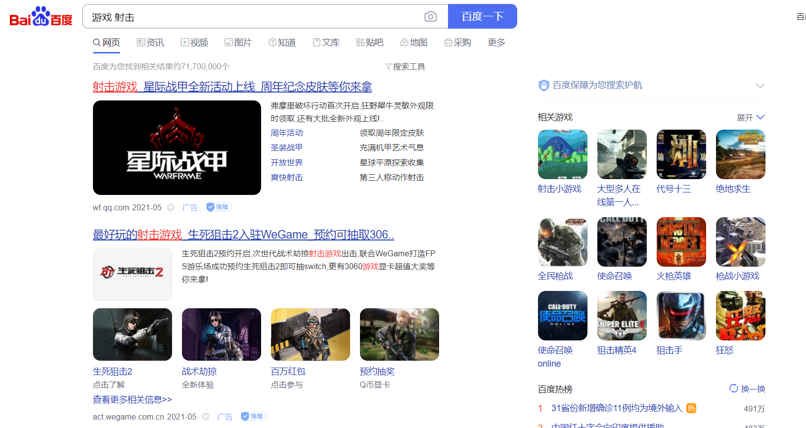Open the 文库 tab
The height and width of the screenshot is (428, 806).
(326, 43)
